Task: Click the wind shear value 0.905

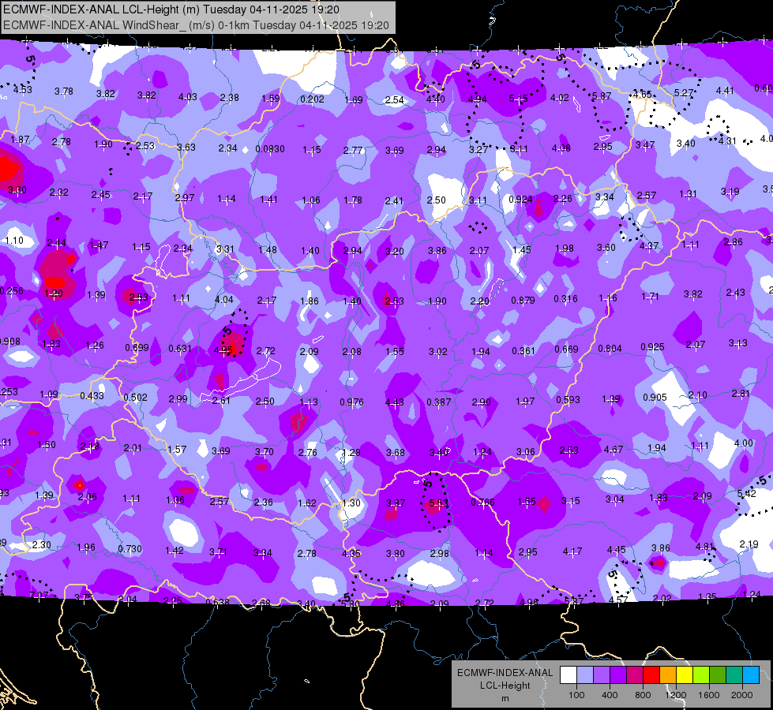Action: pos(655,397)
